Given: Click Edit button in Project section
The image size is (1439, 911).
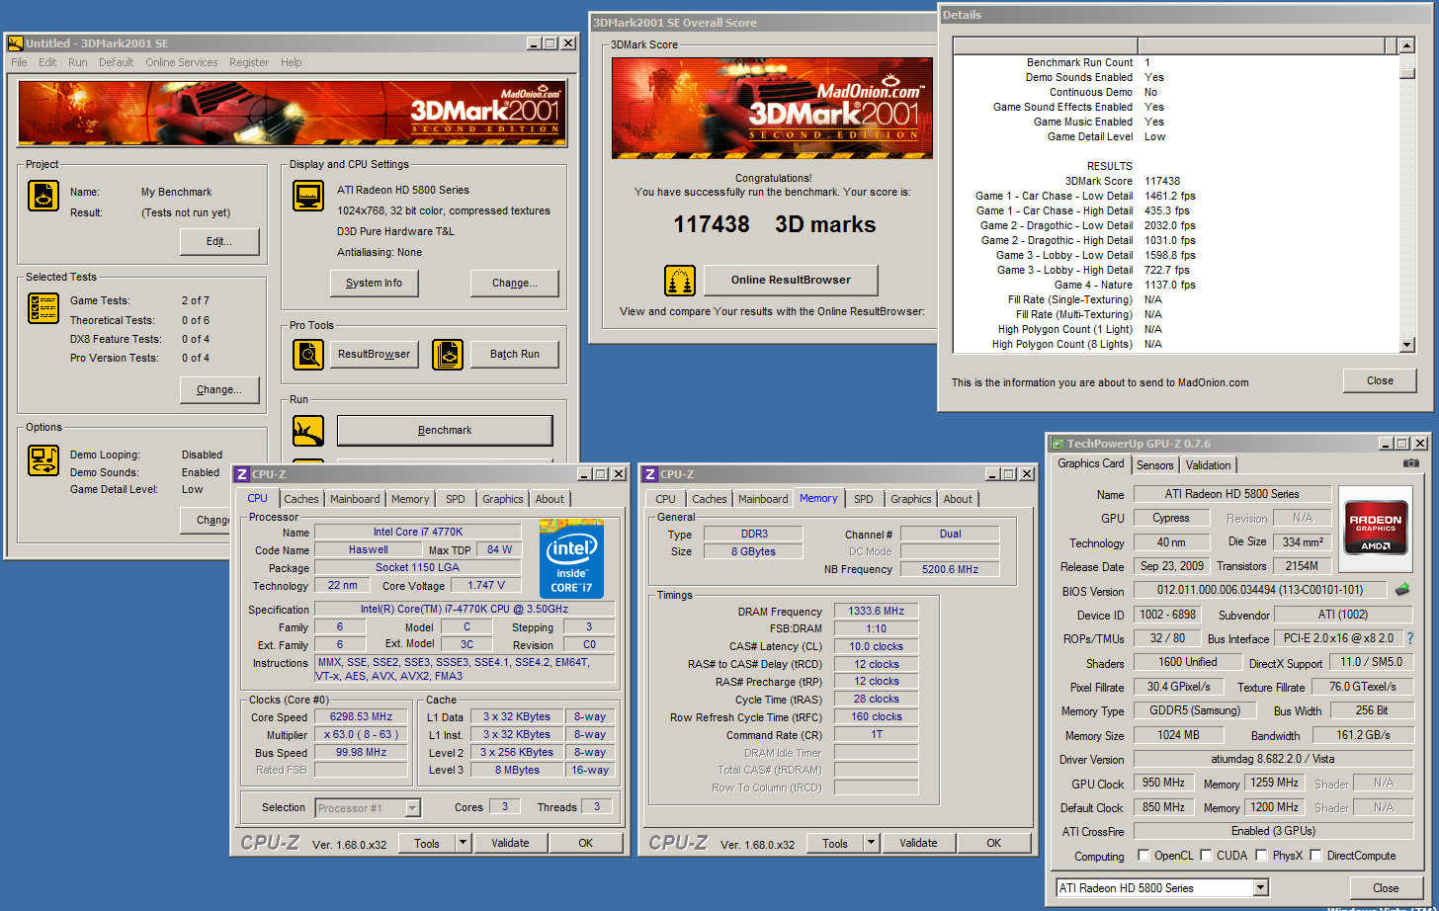Looking at the screenshot, I should [219, 241].
